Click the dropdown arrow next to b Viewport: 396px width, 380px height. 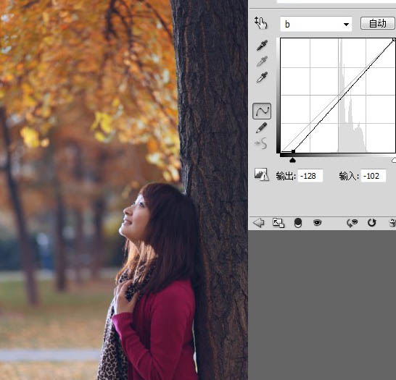[x=346, y=25]
